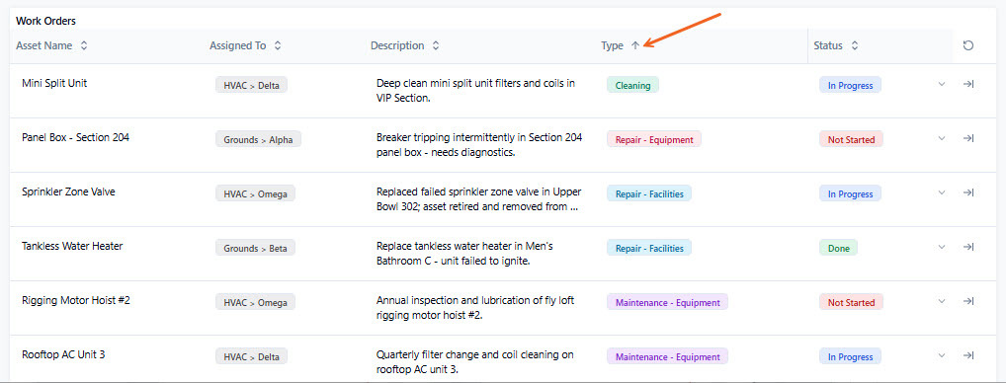Expand the Tankless Water Heater row chevron
Screen dimensions: 1006x383
[942, 247]
